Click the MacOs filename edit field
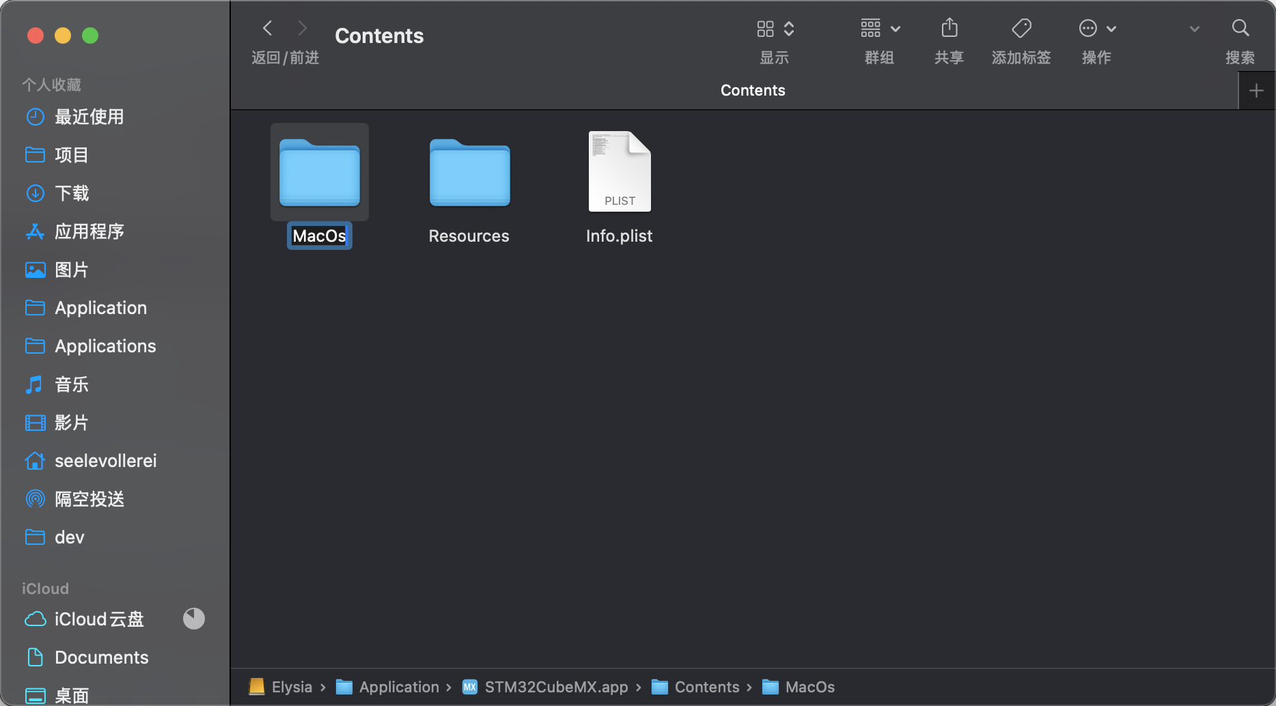This screenshot has height=706, width=1276. coord(319,236)
